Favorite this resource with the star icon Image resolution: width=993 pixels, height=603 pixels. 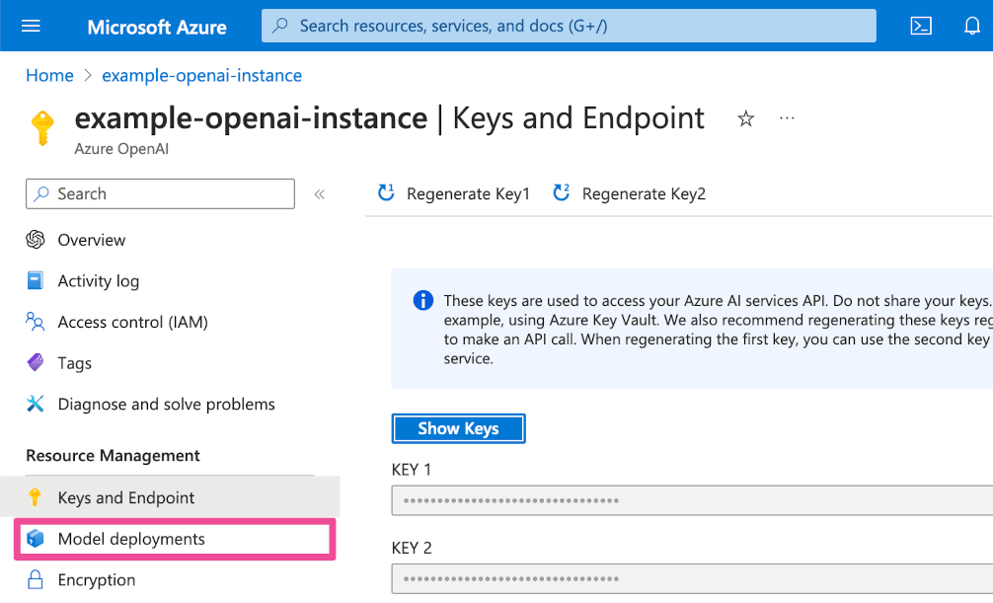(x=746, y=119)
